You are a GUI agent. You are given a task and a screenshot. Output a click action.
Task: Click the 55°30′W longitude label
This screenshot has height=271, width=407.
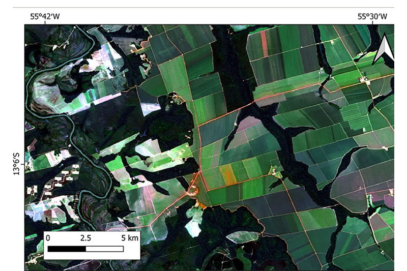pos(372,17)
